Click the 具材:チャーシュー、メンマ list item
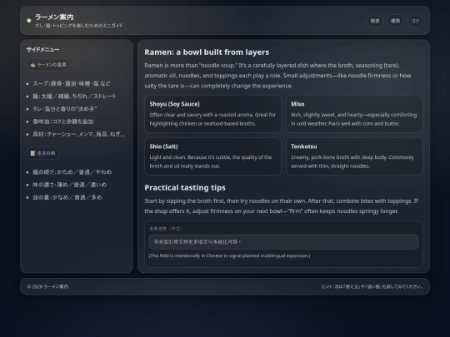Viewport: 450px width, 337px height. coord(79,134)
